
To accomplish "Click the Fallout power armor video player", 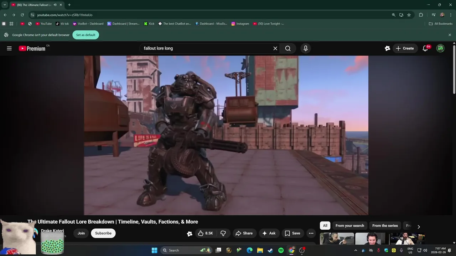I will coord(226,135).
